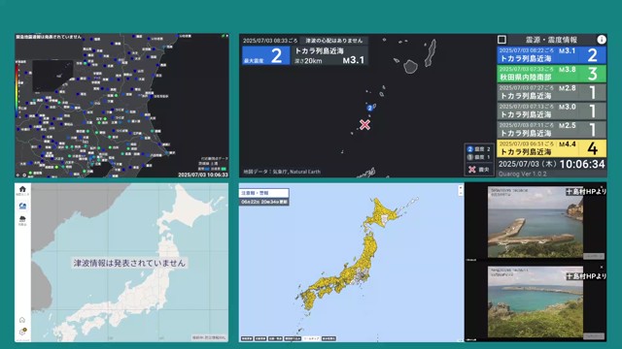The width and height of the screenshot is (622, 349).
Task: Click the second dark tab below warnings map
Action: (x=260, y=338)
